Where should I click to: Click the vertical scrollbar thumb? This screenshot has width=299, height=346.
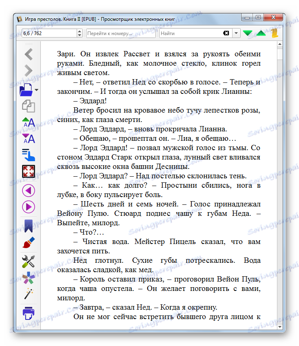tap(280, 53)
